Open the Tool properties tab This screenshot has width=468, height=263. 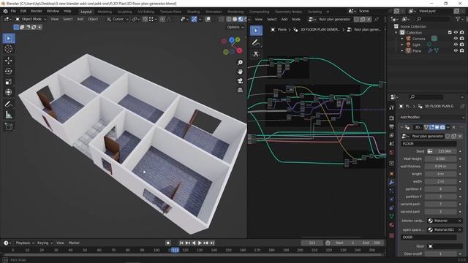tap(392, 107)
